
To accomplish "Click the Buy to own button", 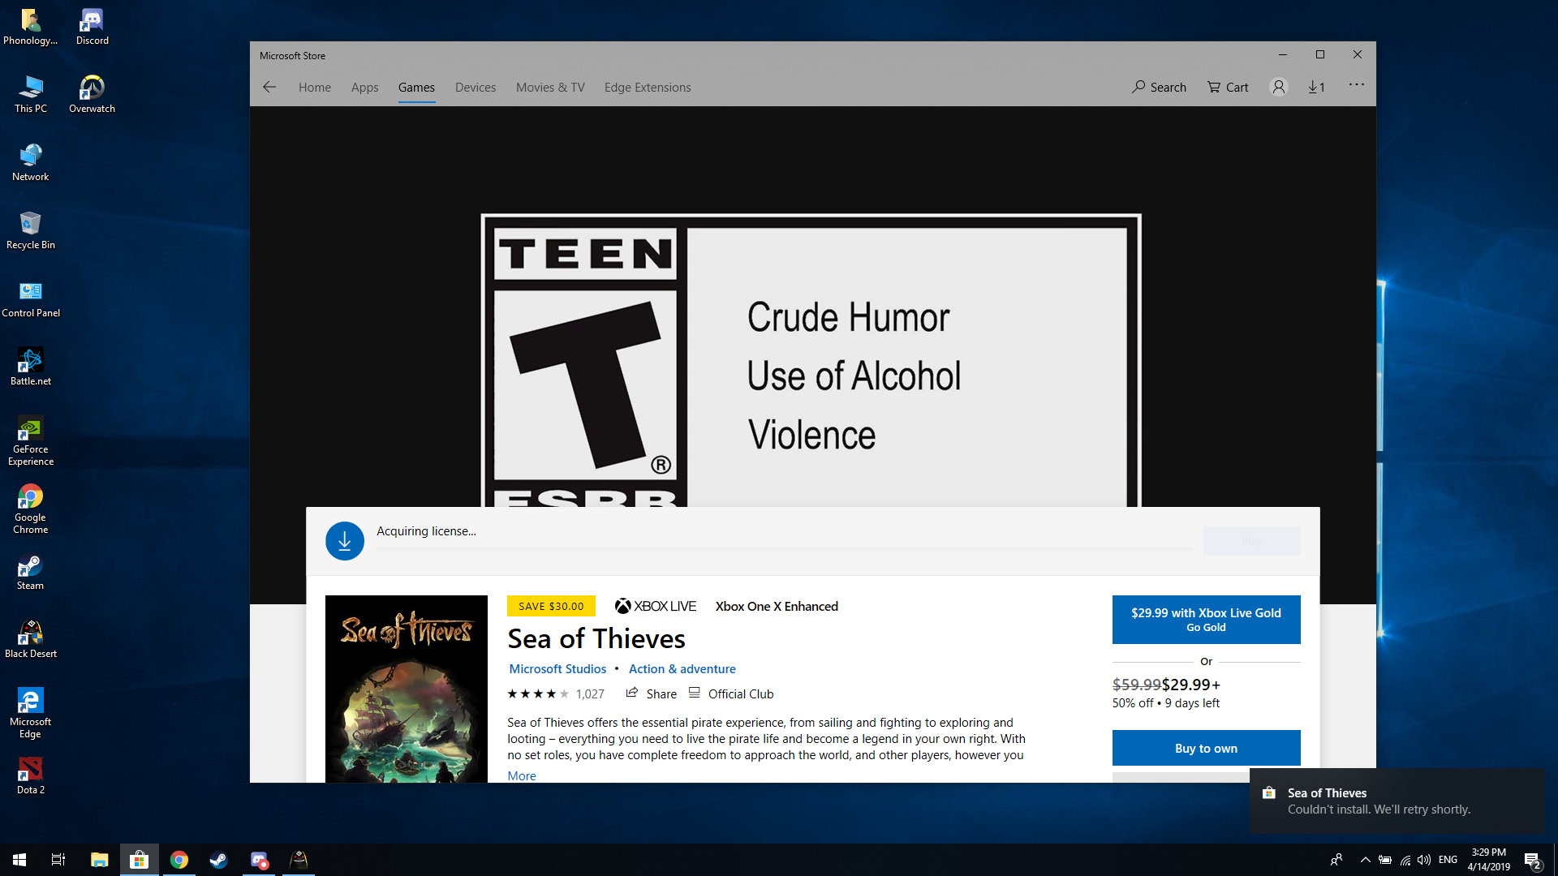I will [1206, 748].
